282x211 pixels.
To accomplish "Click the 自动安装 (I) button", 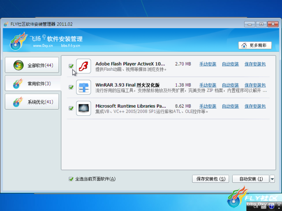I will pos(251,179).
